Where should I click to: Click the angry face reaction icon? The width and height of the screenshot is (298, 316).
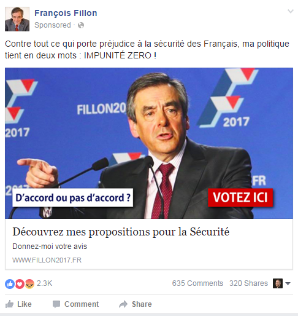tap(29, 284)
